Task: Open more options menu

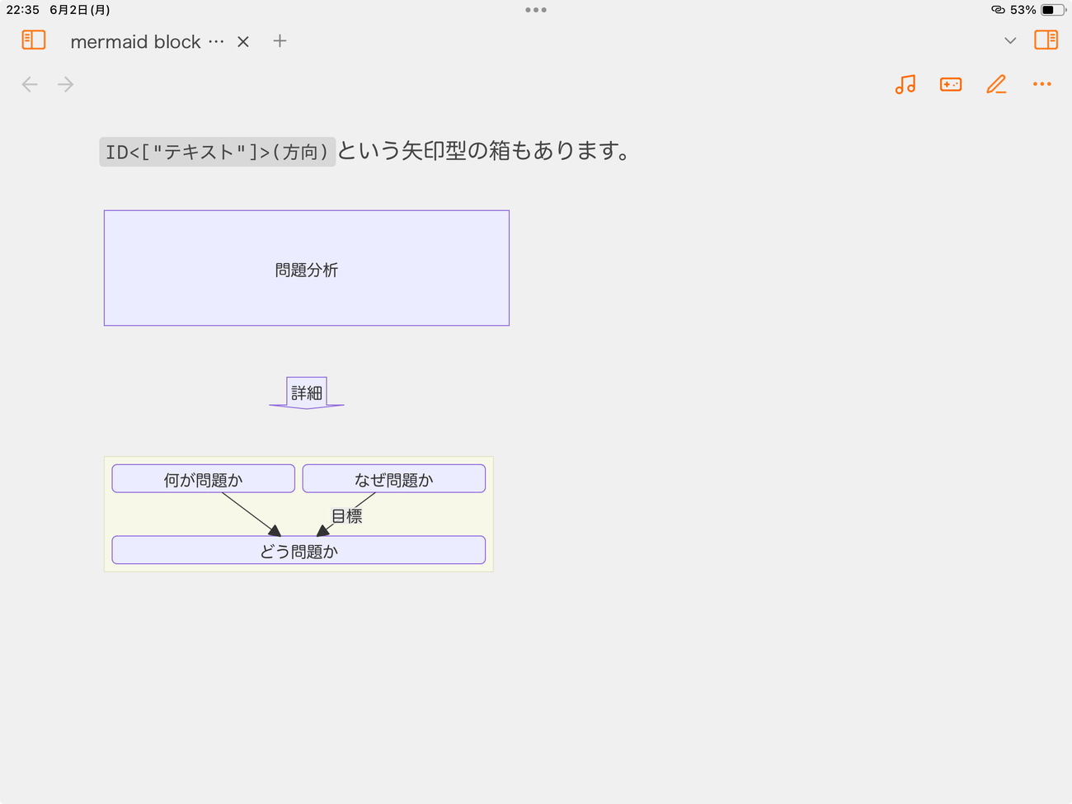Action: click(1042, 84)
